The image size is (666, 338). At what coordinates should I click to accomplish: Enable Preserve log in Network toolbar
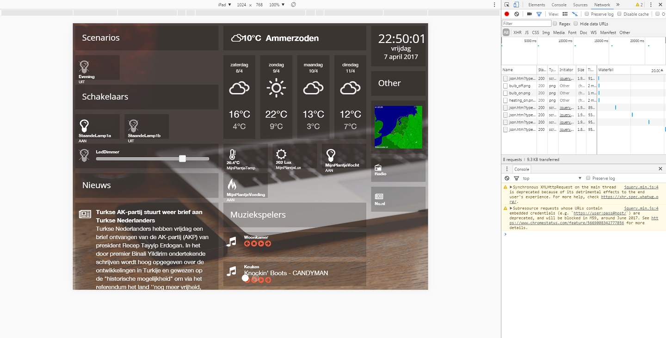tap(587, 14)
